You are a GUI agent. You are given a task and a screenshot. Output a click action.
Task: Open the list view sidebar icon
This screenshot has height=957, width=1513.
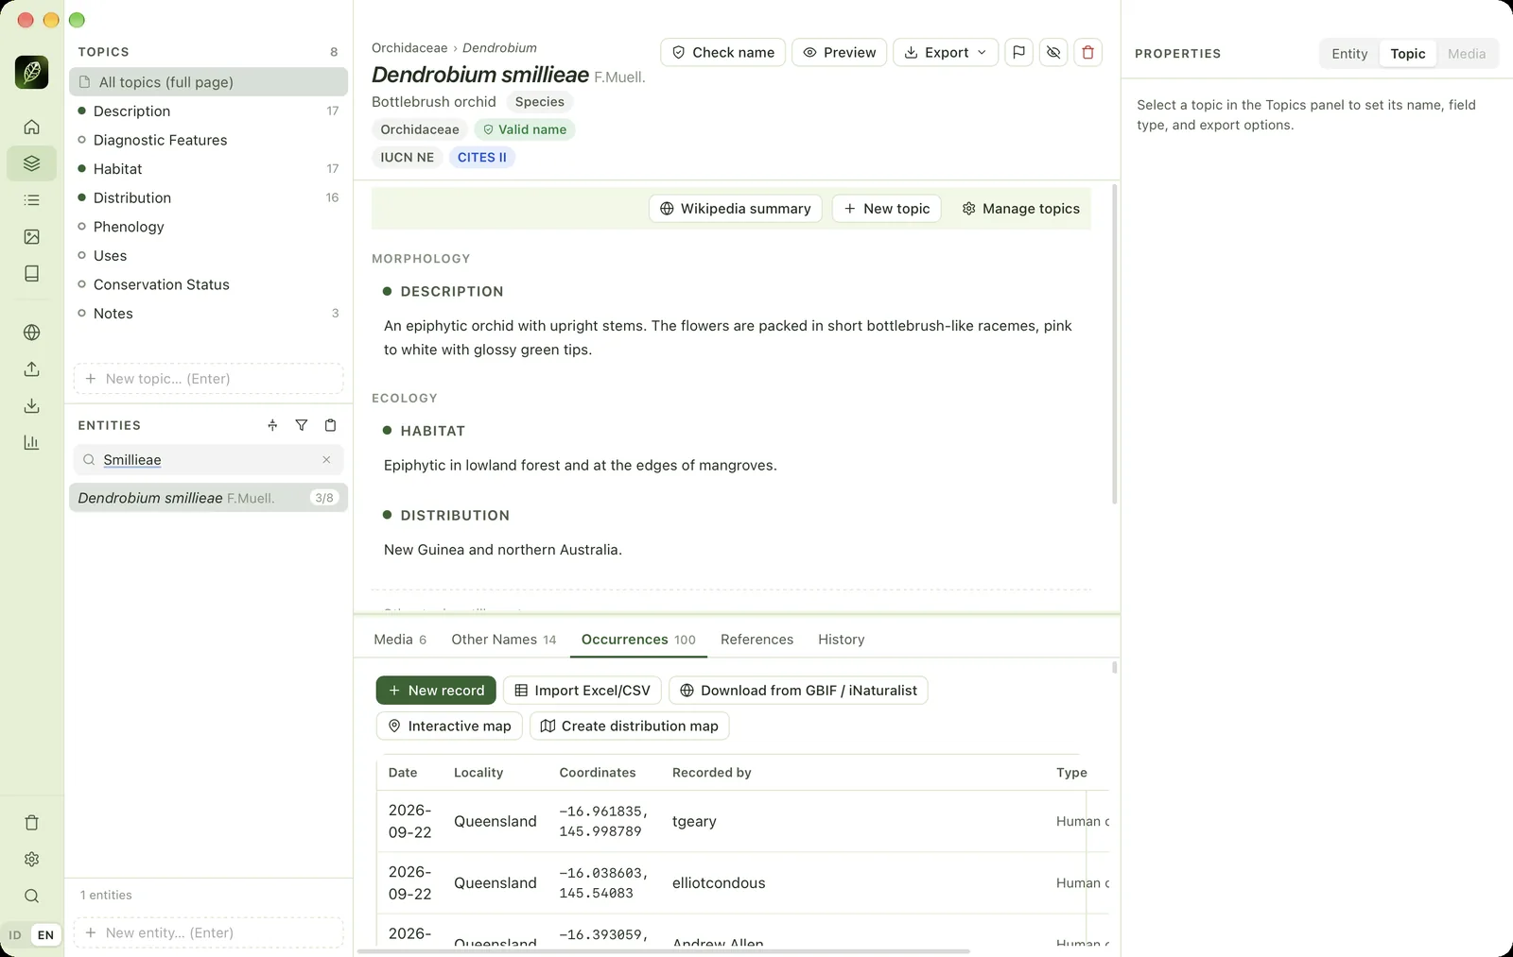click(x=31, y=200)
